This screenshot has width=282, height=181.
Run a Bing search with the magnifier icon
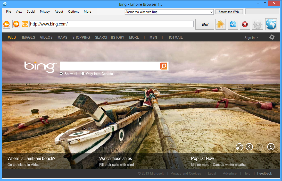click(164, 66)
